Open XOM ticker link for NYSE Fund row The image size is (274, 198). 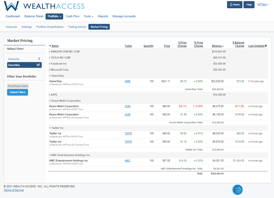click(x=127, y=106)
